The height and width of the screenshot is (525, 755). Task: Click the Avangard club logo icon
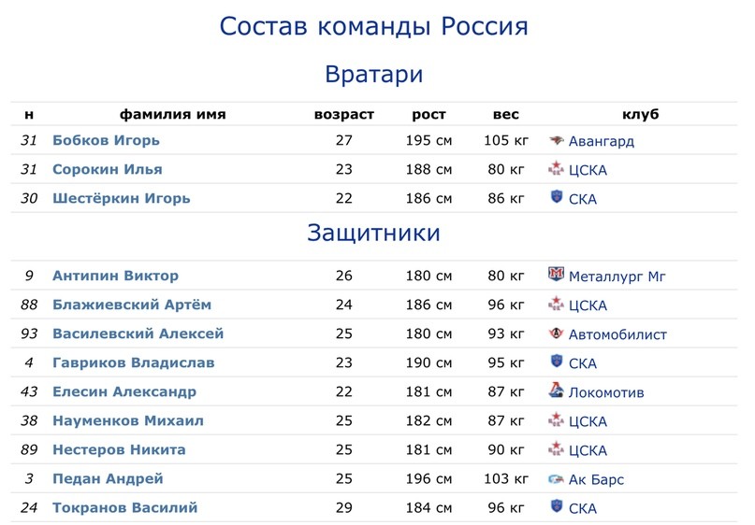tap(556, 140)
